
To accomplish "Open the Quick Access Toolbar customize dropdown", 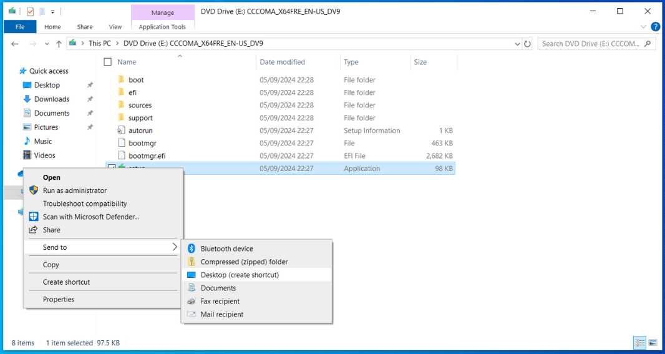I will [x=53, y=11].
